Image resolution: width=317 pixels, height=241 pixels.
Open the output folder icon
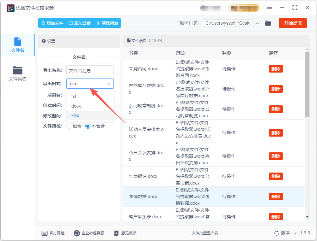(x=268, y=23)
